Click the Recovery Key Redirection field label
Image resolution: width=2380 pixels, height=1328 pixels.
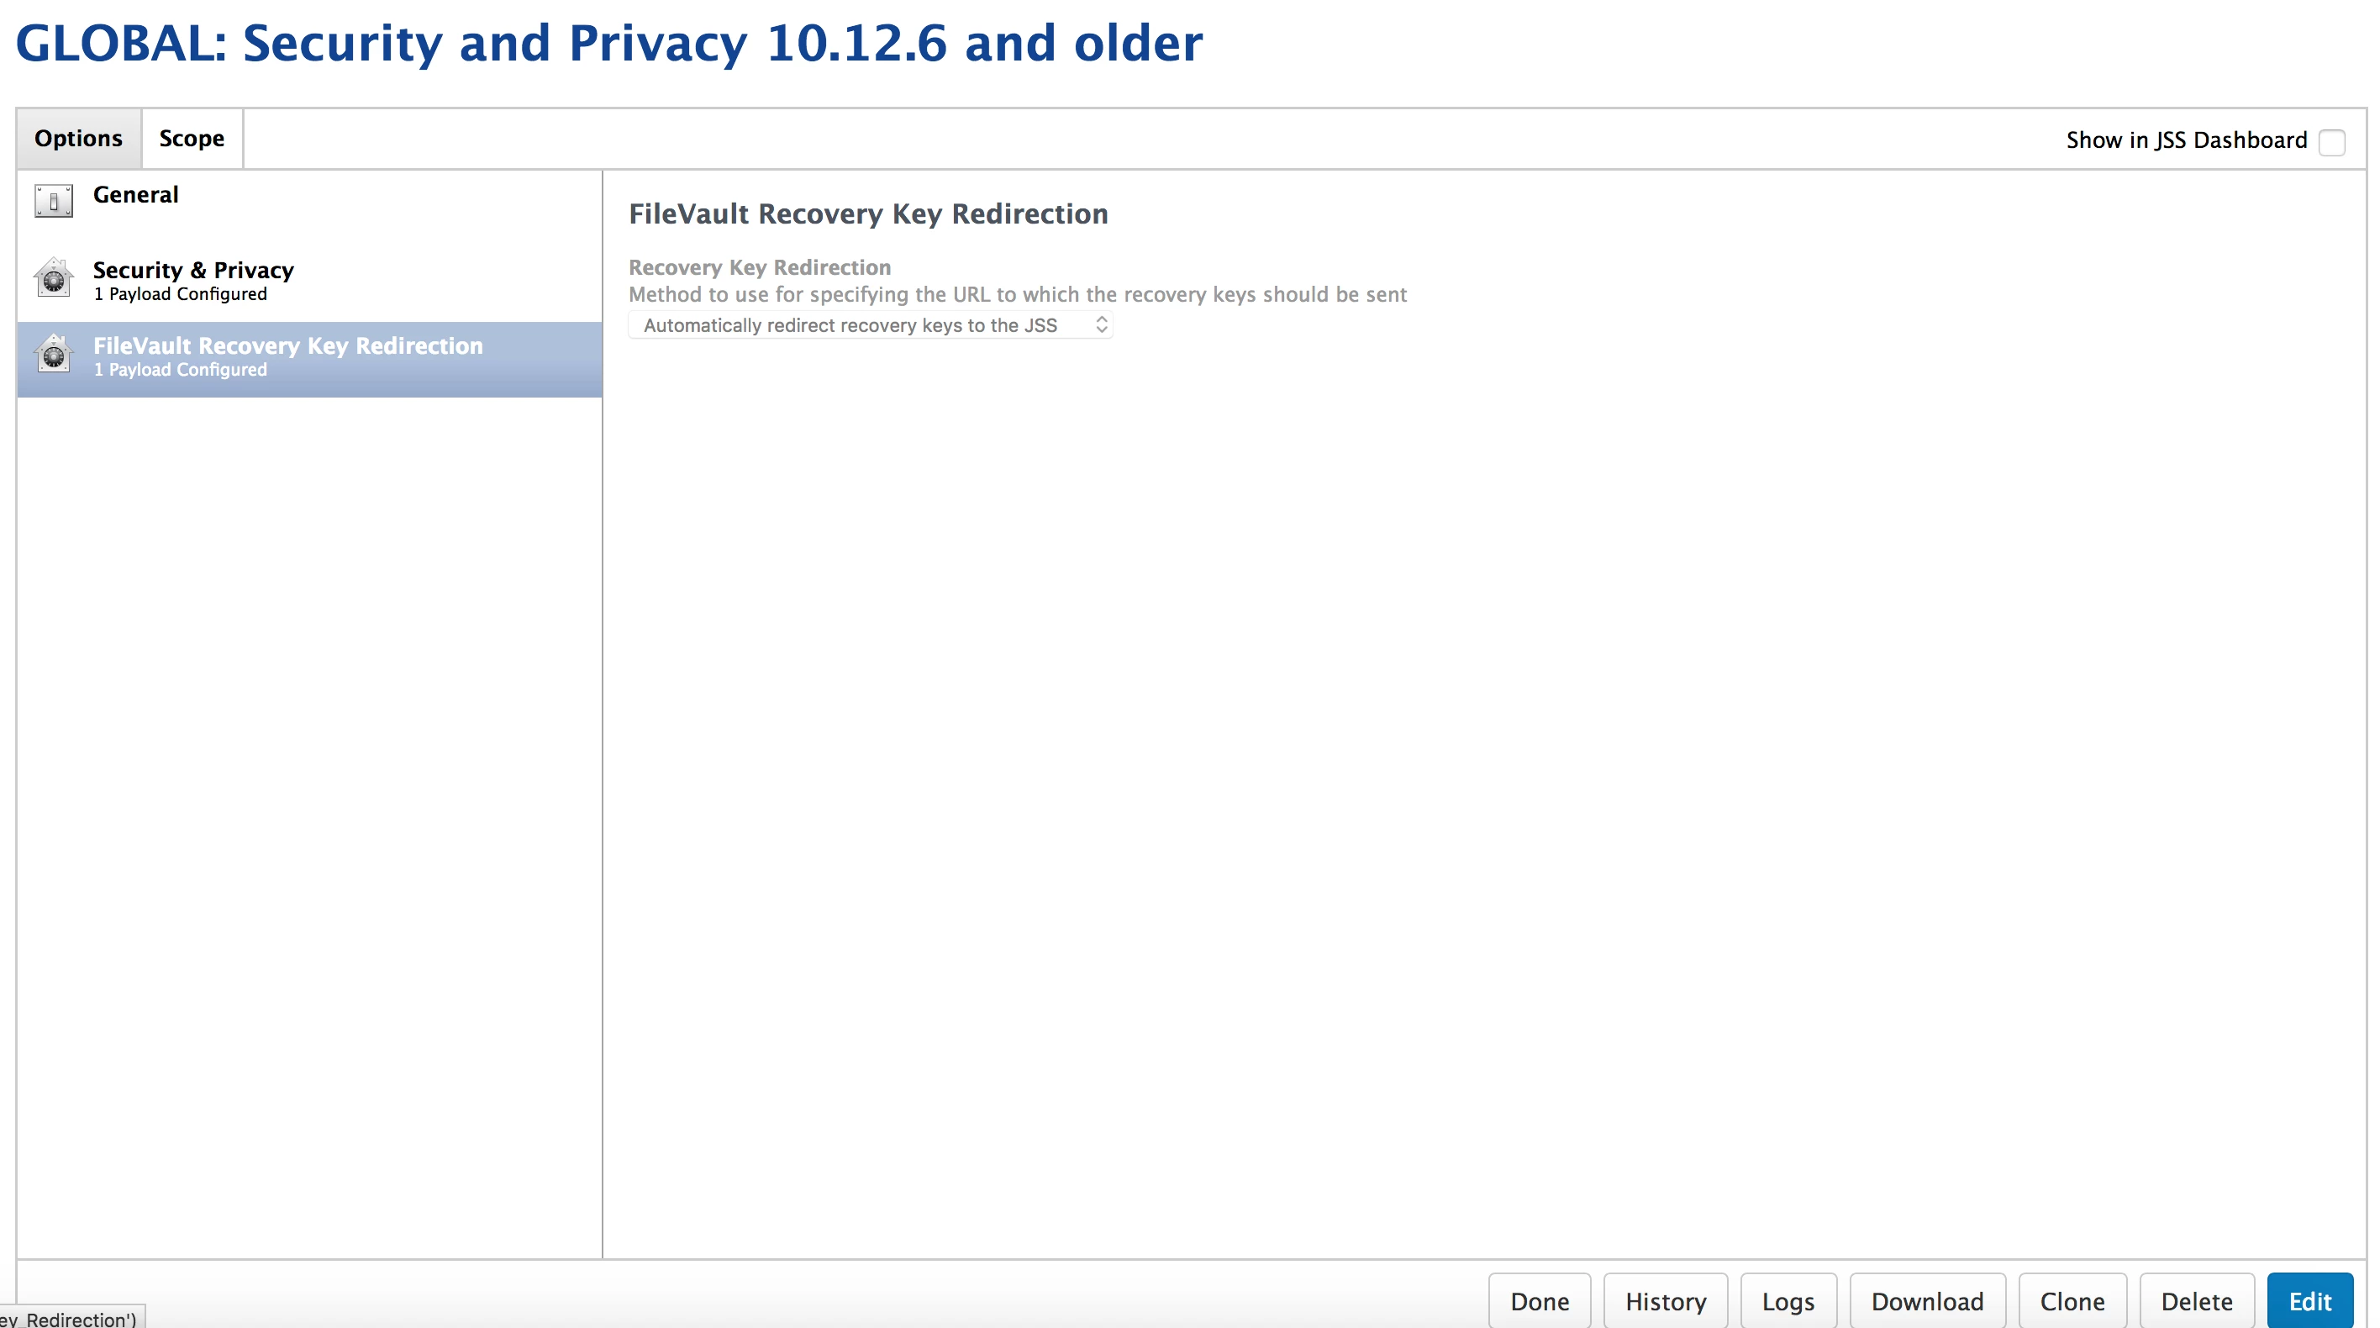tap(760, 267)
